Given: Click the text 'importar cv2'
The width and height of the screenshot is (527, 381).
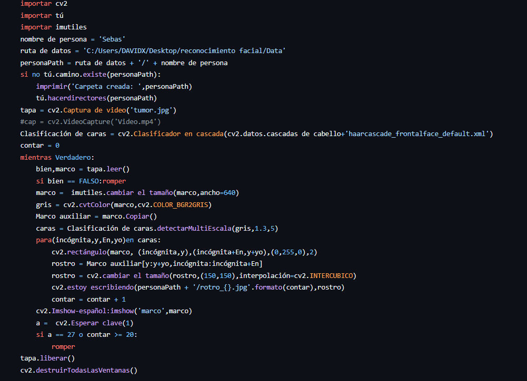Looking at the screenshot, I should (x=44, y=4).
